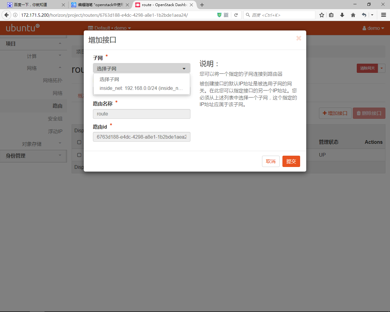Select the route - OpenStack Dashboard tab
This screenshot has width=390, height=312.
tap(164, 5)
